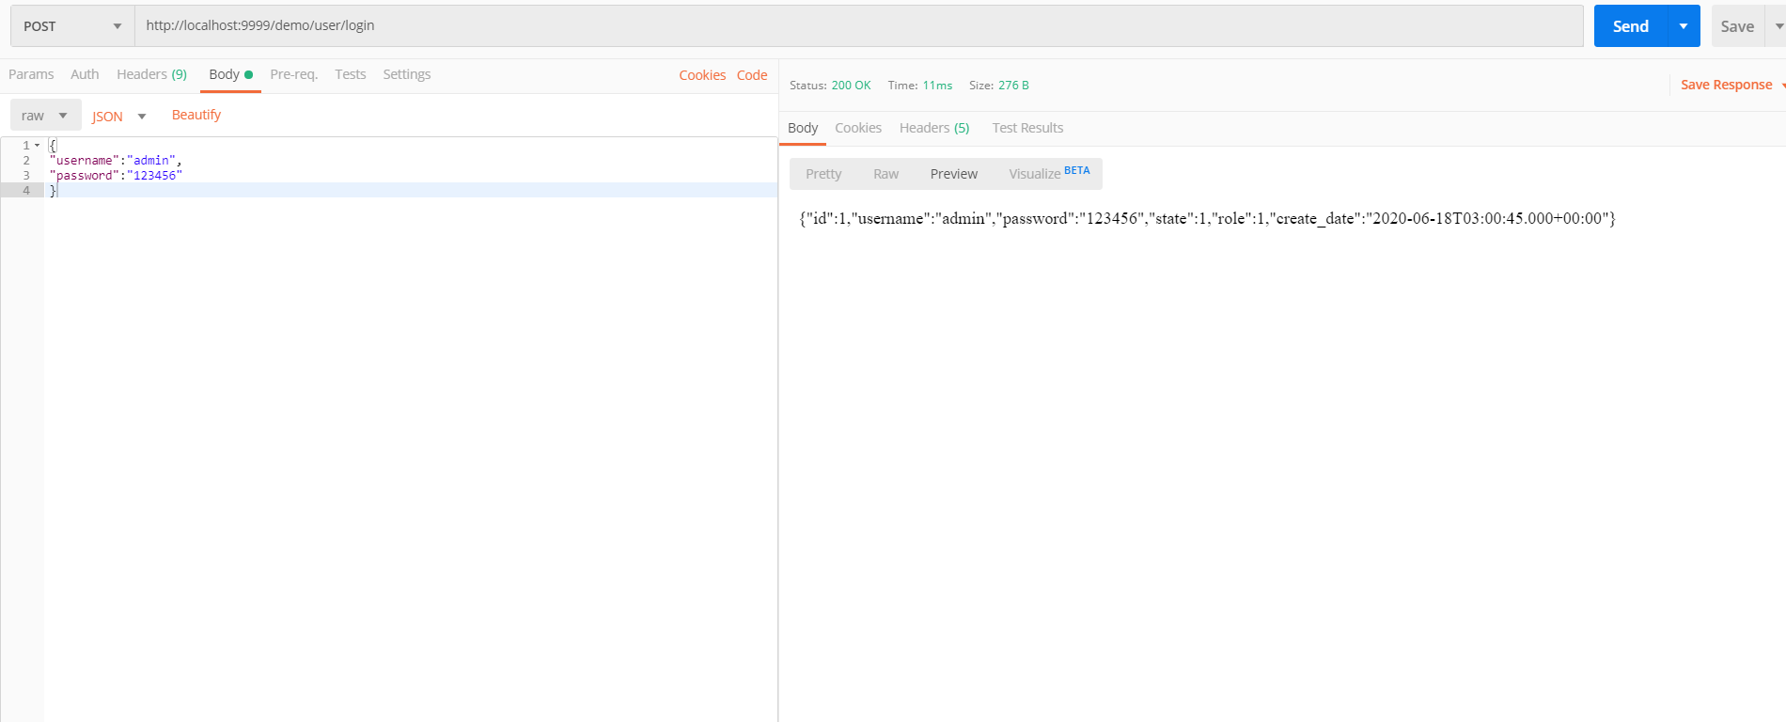Click the response time 11ms
The height and width of the screenshot is (722, 1786).
[937, 86]
